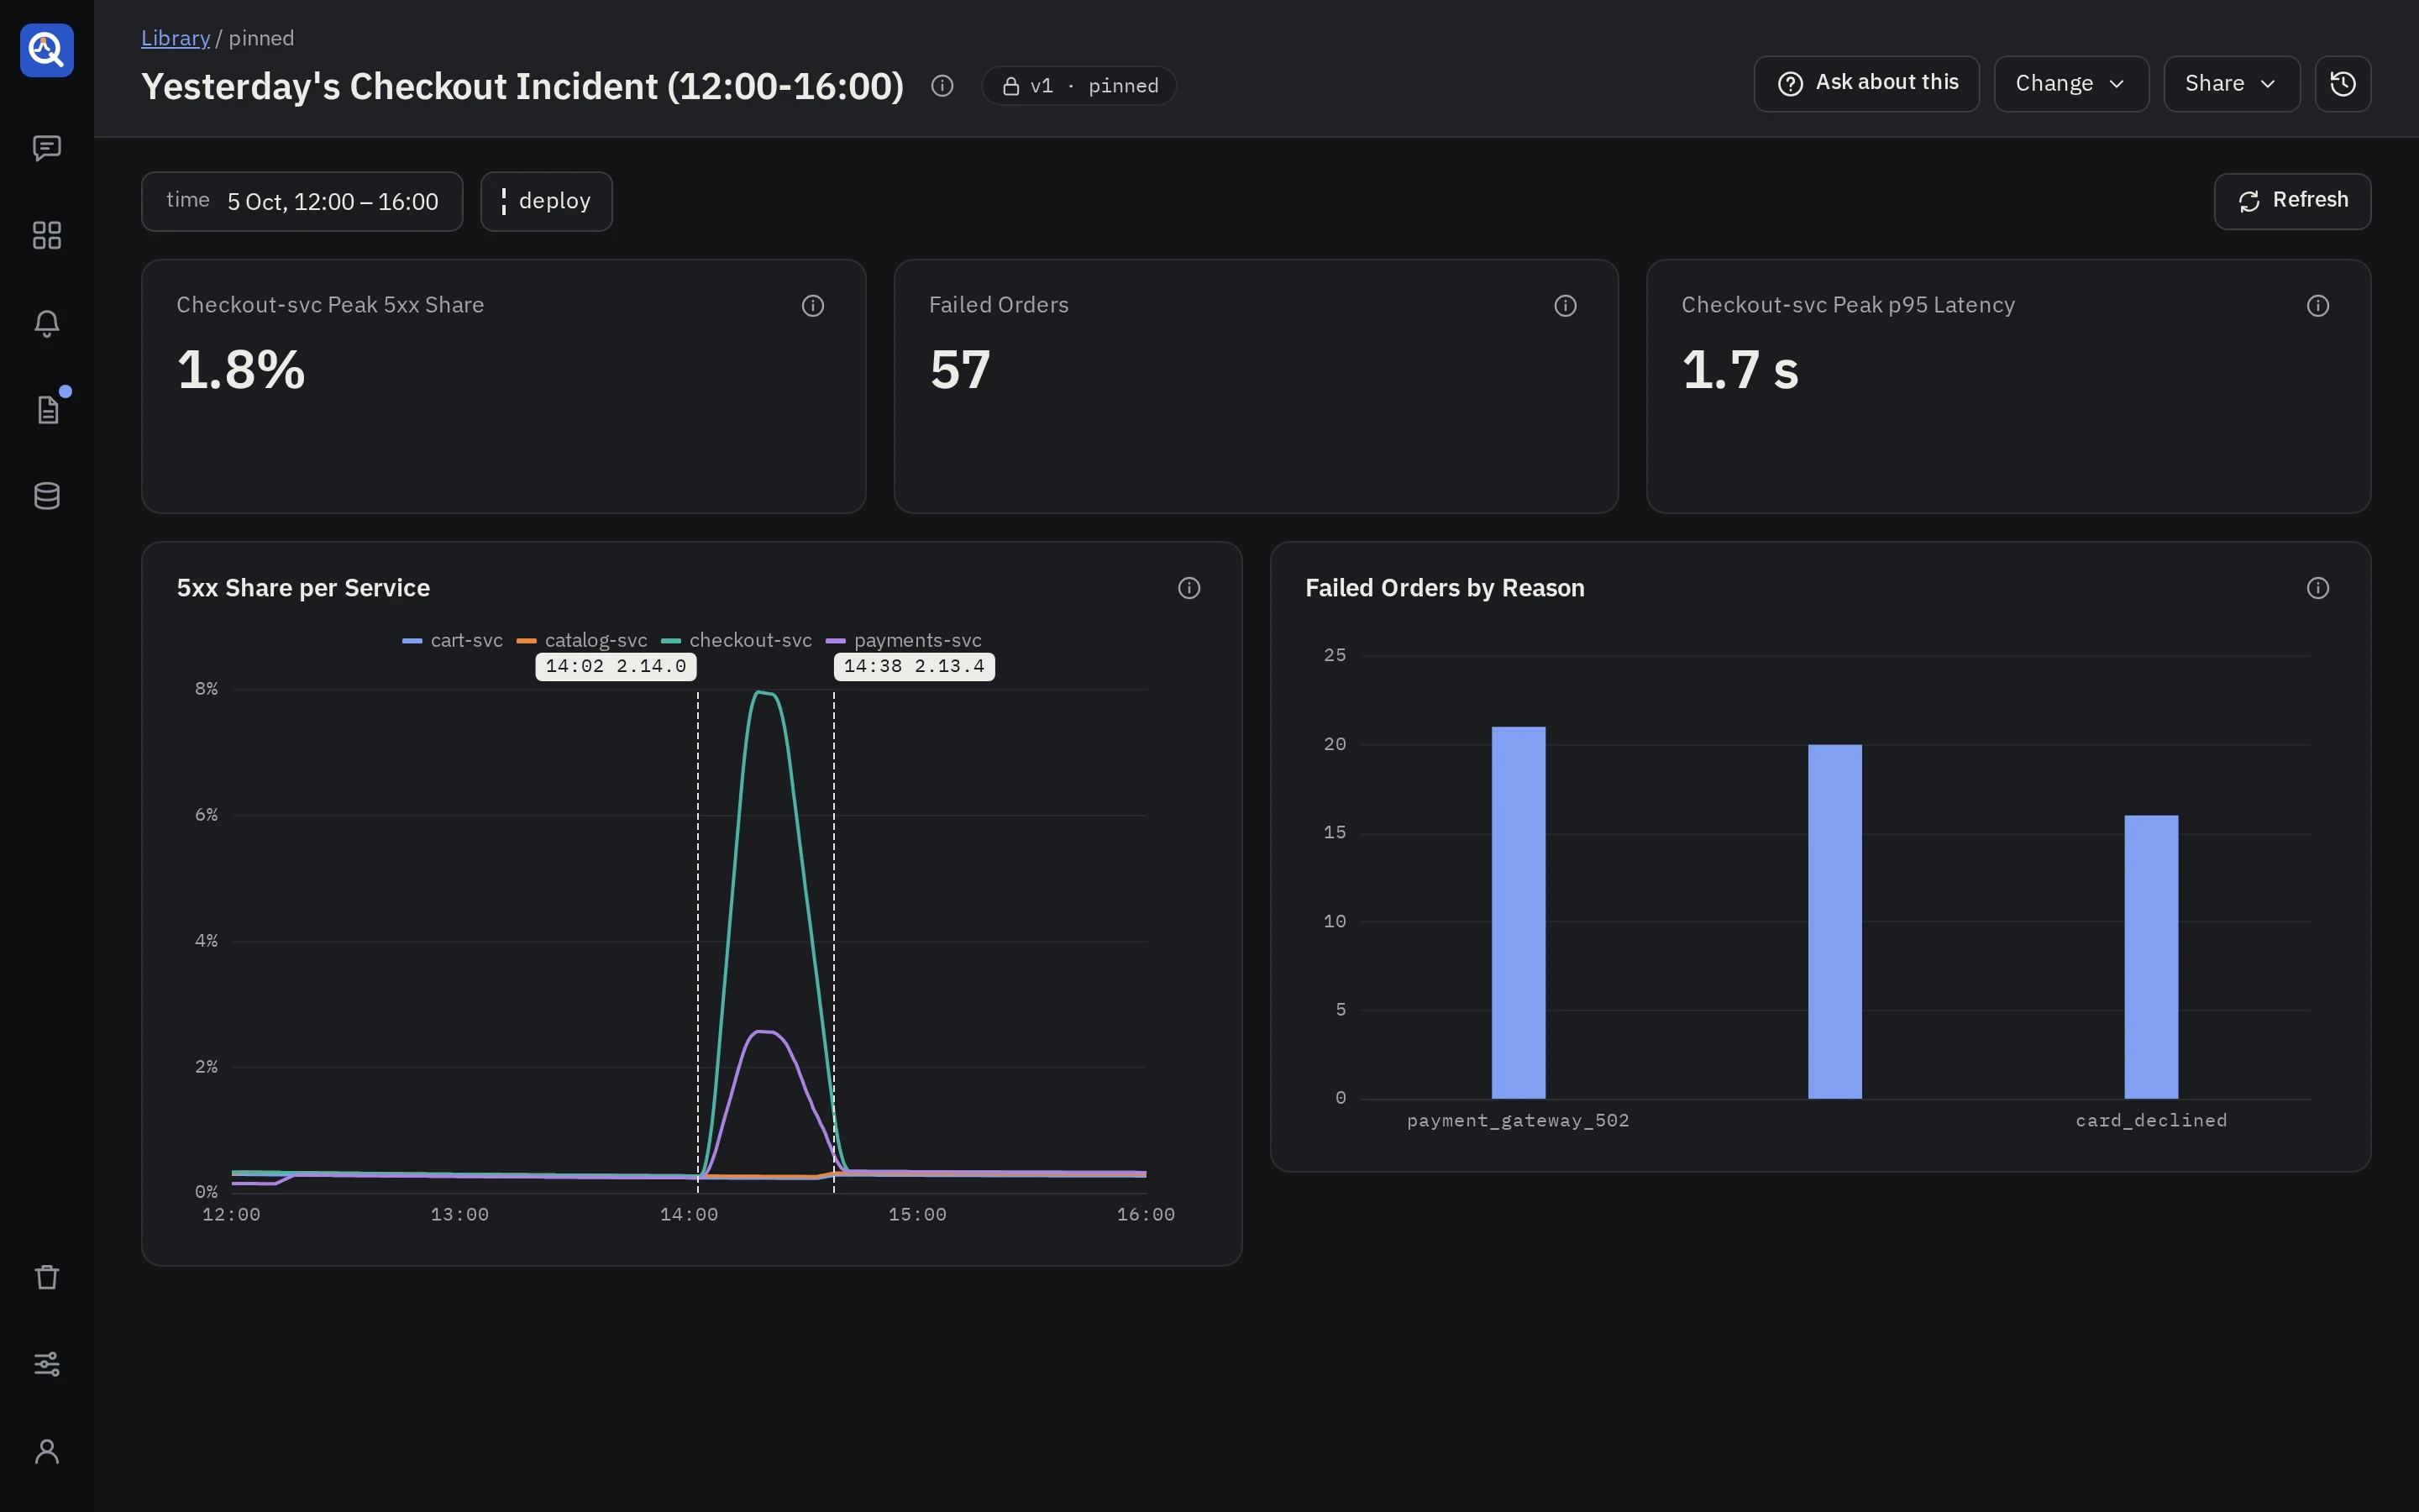Image resolution: width=2419 pixels, height=1512 pixels.
Task: Click the 1.7 s latency value
Action: click(x=1740, y=370)
